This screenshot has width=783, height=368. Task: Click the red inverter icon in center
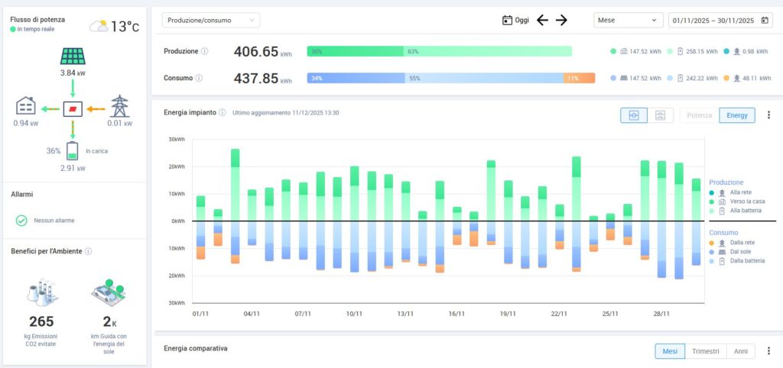(73, 108)
